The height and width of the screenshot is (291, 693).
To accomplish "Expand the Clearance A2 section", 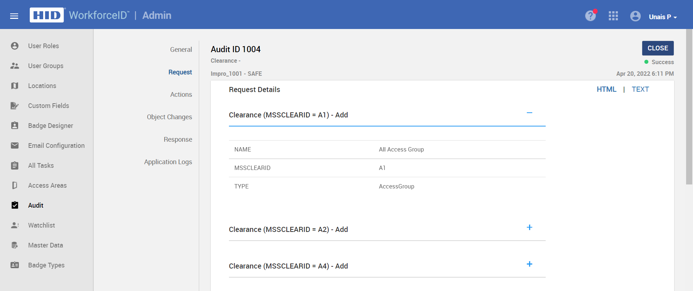I will coord(529,227).
